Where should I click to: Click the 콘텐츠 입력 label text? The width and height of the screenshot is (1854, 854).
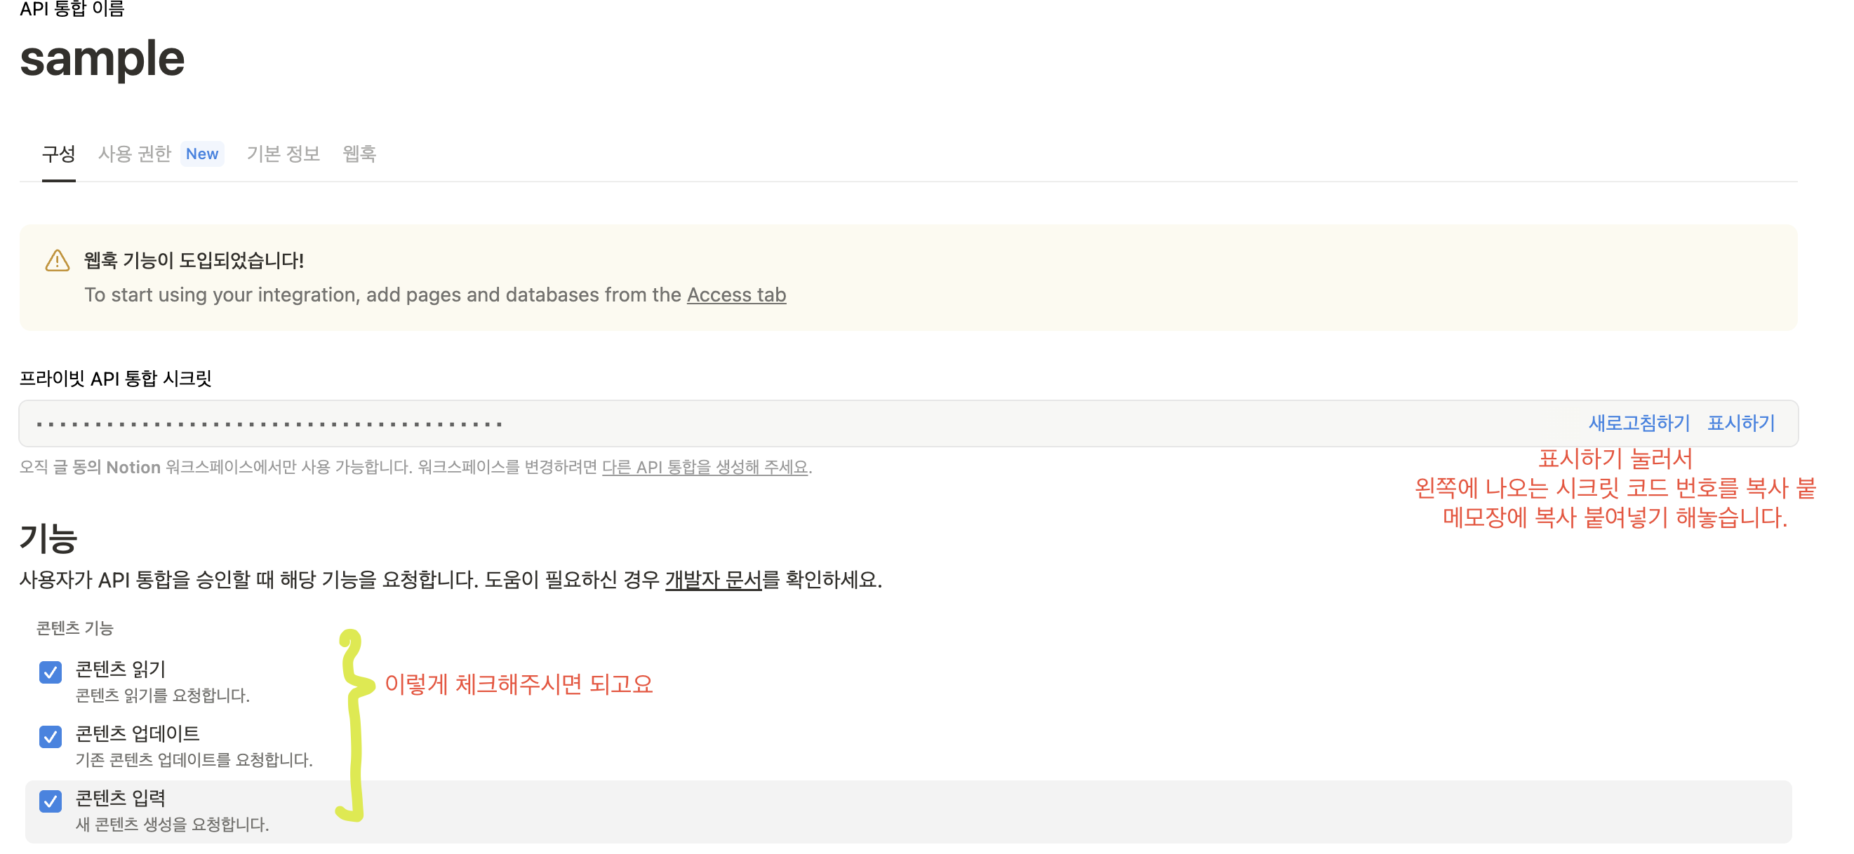(x=121, y=798)
